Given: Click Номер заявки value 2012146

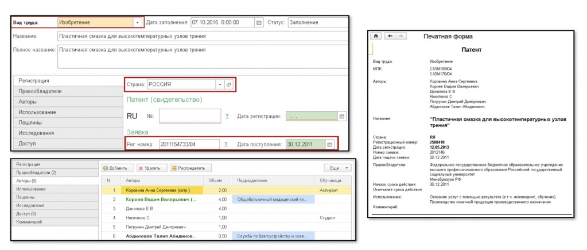Looking at the screenshot, I should pyautogui.click(x=437, y=152).
